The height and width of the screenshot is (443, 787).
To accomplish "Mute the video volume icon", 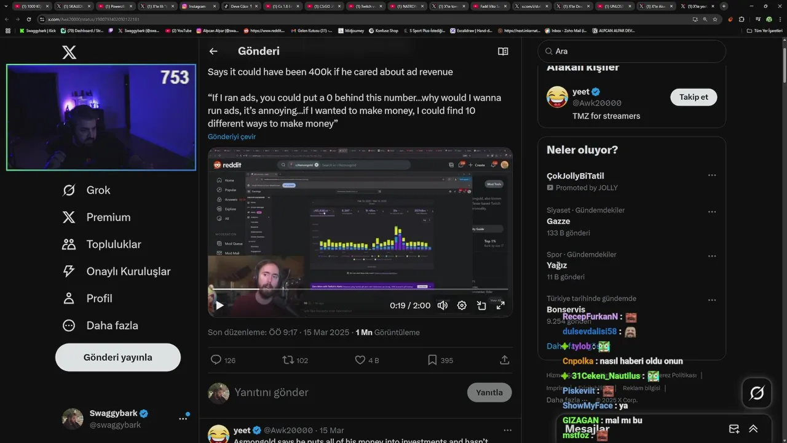I will coord(443,305).
